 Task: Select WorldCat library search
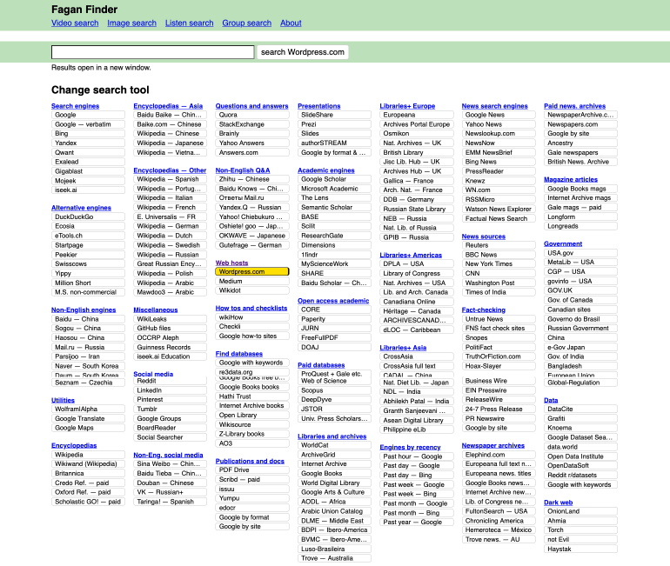tap(335, 445)
